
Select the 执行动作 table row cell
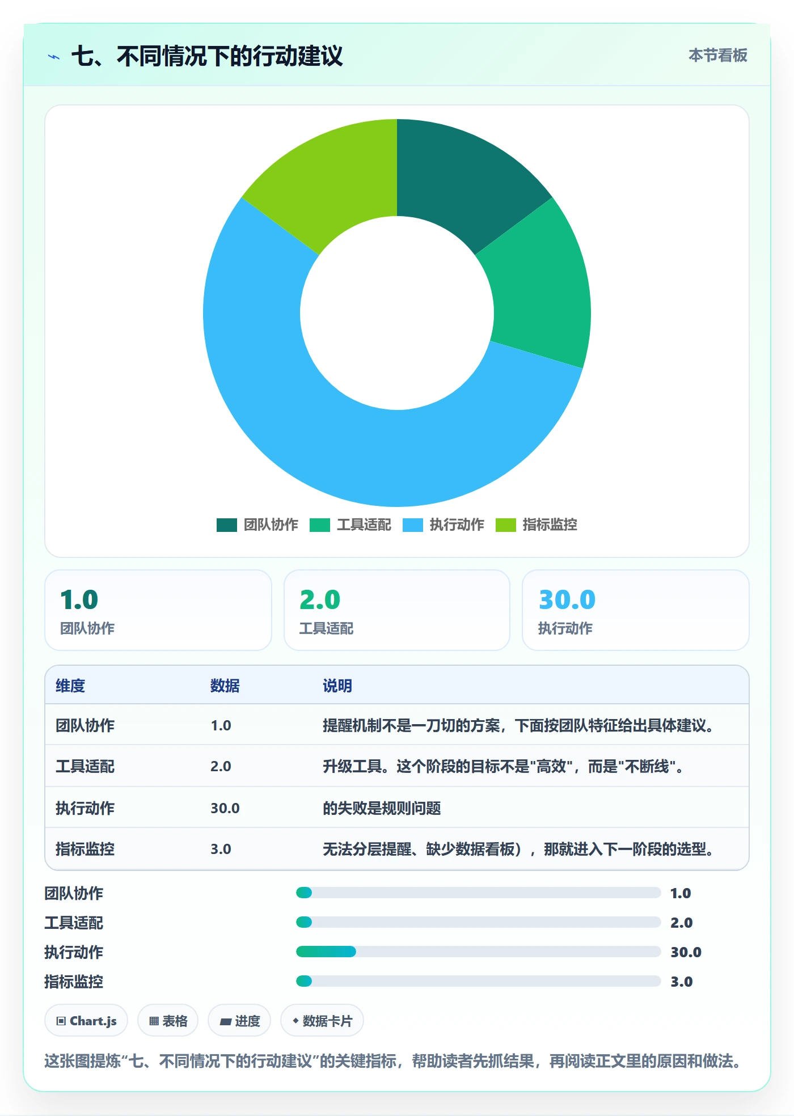click(85, 808)
